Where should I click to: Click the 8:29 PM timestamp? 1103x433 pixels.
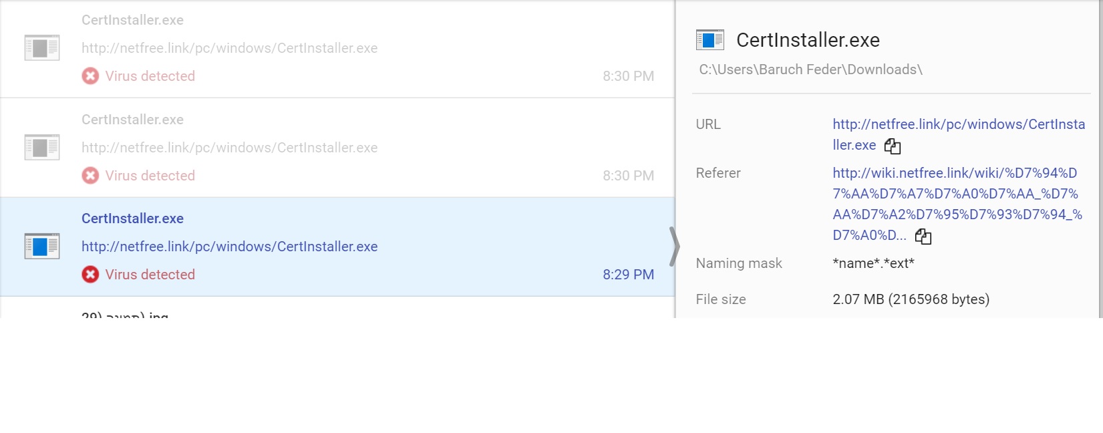tap(628, 275)
